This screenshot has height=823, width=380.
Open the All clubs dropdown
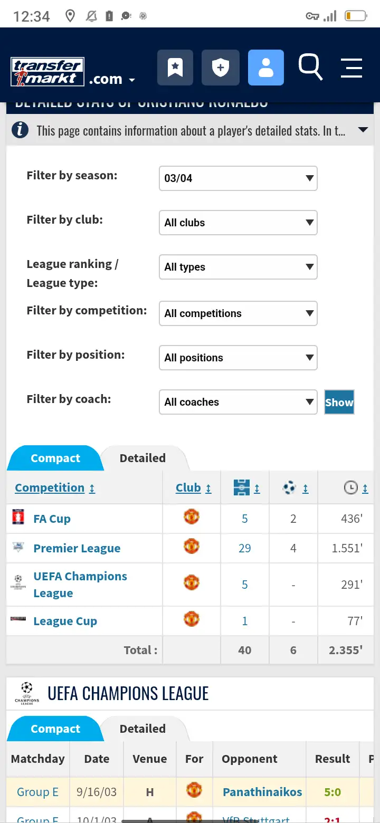click(237, 223)
